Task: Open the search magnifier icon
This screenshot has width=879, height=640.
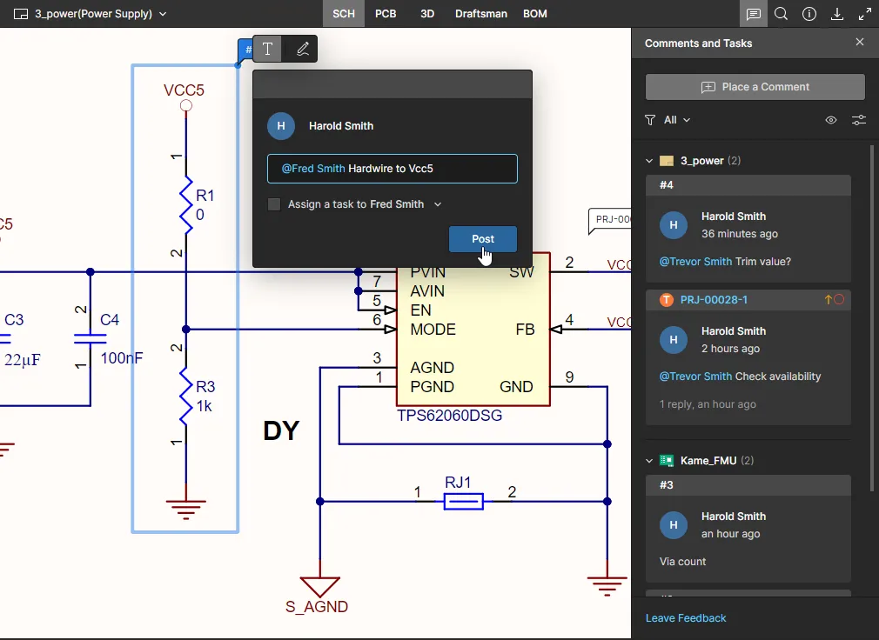Action: pyautogui.click(x=782, y=14)
